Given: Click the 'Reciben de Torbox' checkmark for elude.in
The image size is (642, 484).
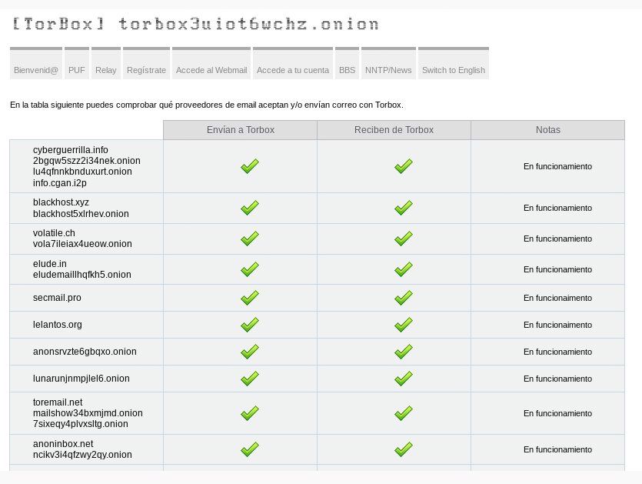Looking at the screenshot, I should pos(403,269).
